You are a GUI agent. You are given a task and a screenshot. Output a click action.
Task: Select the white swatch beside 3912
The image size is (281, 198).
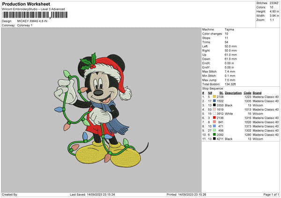(214, 113)
